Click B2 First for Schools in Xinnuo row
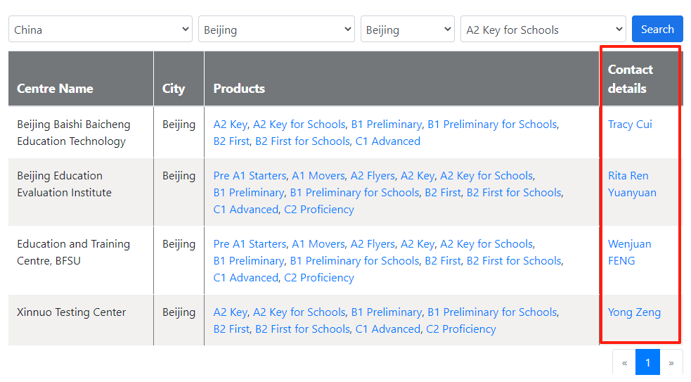This screenshot has width=691, height=382. (x=303, y=329)
